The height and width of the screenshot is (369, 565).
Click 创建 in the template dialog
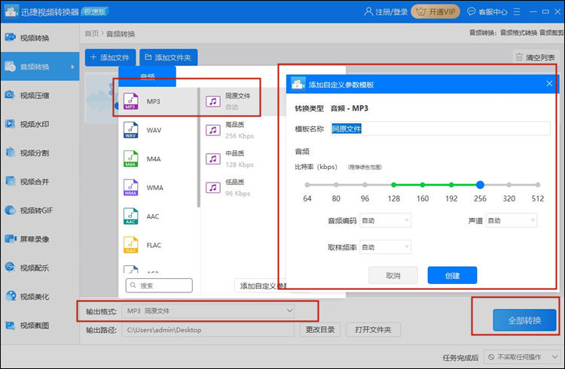click(452, 276)
